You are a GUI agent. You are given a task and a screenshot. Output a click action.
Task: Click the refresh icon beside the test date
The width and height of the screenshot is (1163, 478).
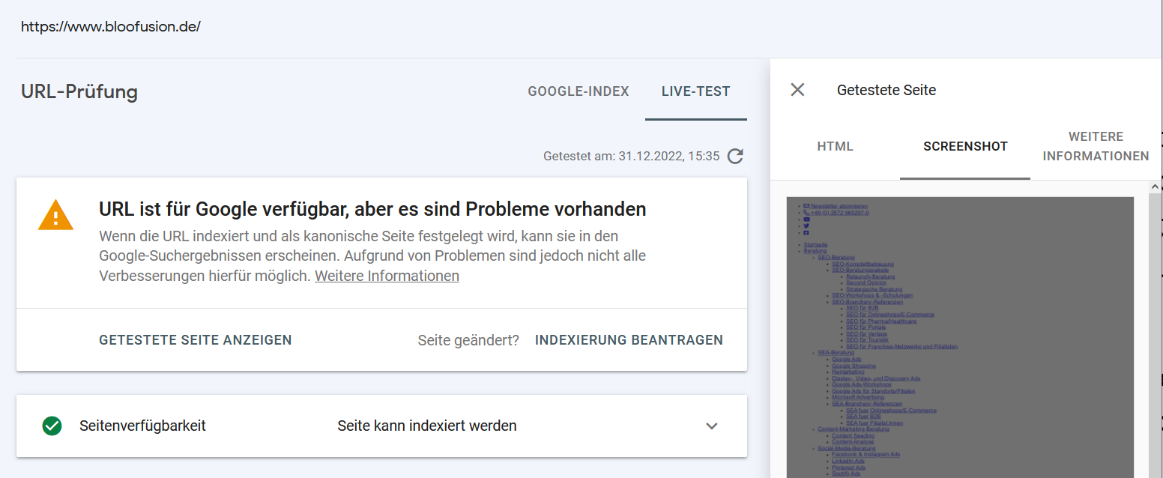tap(736, 156)
